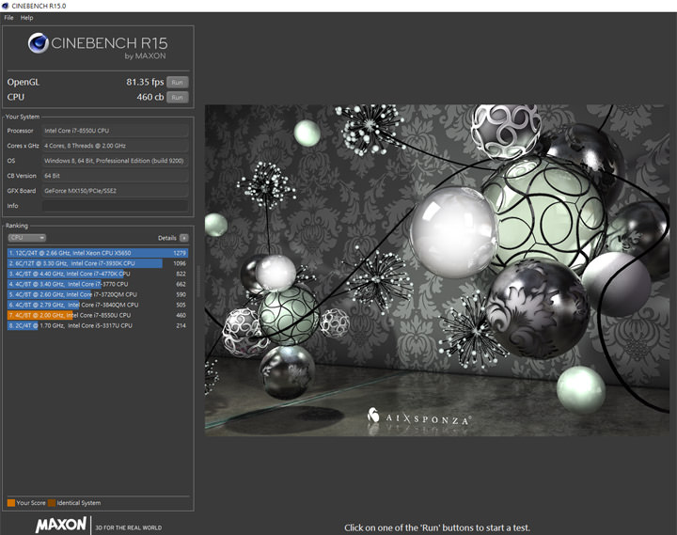Open the CPU ranking type dropdown
The image size is (677, 535).
pos(26,238)
